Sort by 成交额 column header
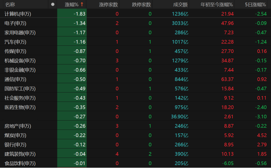Screen dimensions: 271x168 (x=180, y=5)
